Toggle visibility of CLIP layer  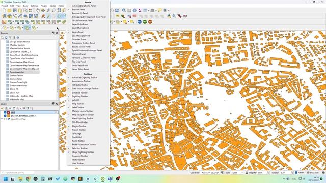(x=5, y=112)
